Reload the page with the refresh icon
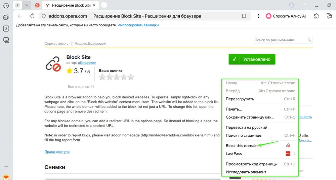 pos(32,16)
